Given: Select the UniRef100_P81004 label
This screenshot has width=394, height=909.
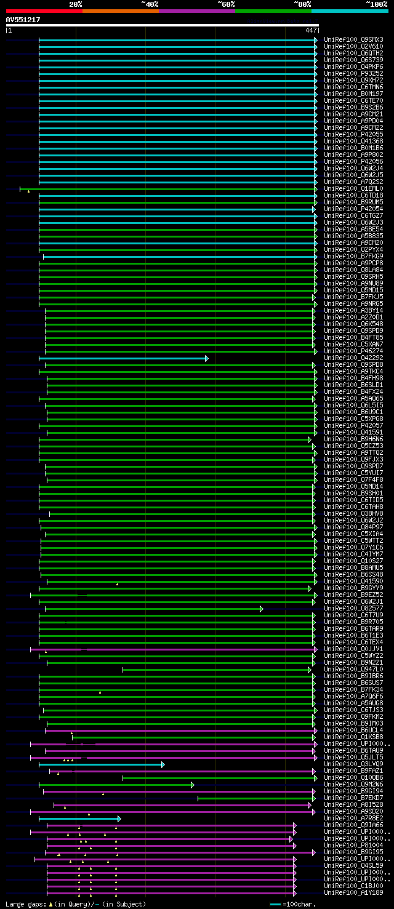Looking at the screenshot, I should tap(353, 845).
